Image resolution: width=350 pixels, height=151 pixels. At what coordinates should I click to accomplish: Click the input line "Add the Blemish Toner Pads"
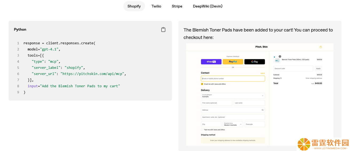pyautogui.click(x=74, y=86)
